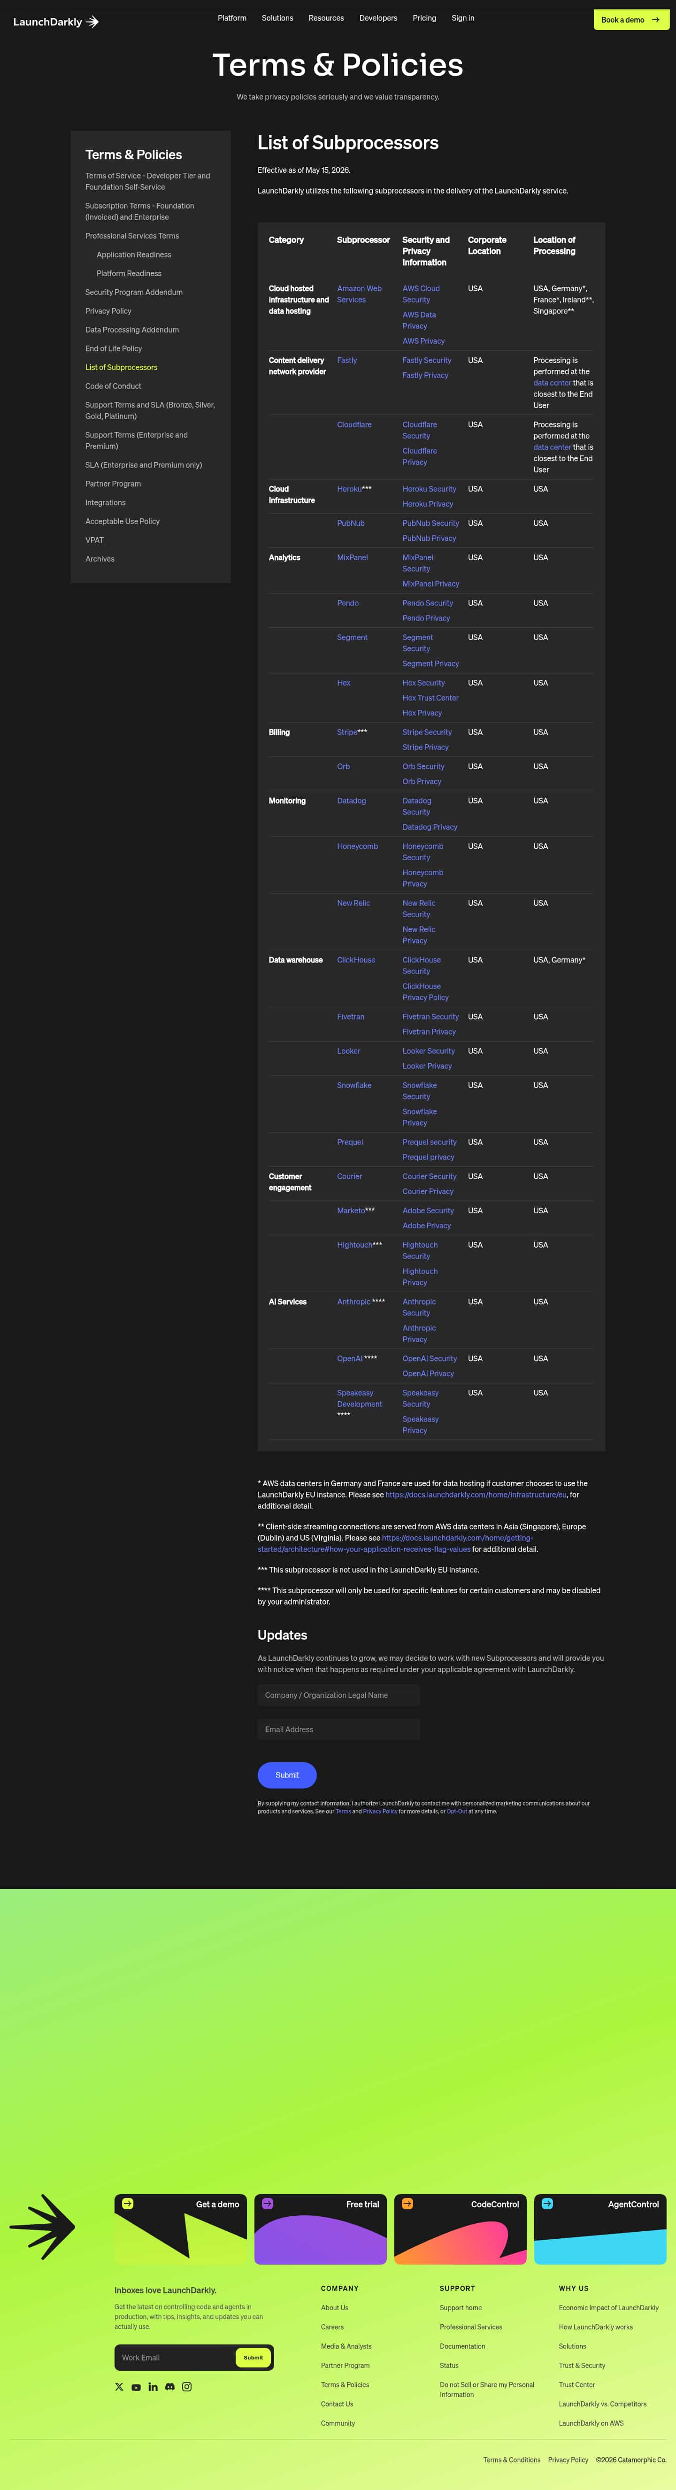Open the YouTube social icon
Screen dimensions: 676x2490
(136, 2387)
